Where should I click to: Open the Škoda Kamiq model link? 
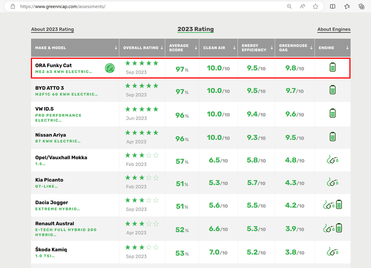point(51,249)
